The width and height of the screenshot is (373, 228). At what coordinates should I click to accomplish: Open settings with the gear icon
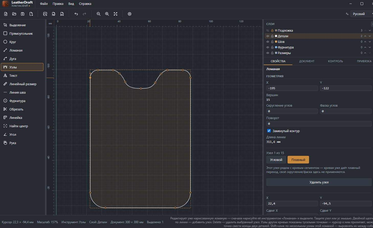pos(129,14)
